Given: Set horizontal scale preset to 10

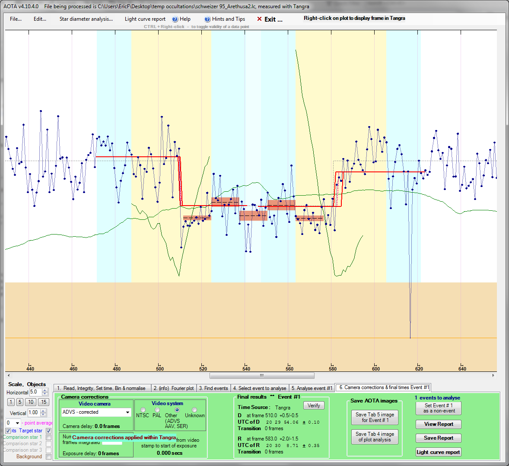Looking at the screenshot, I should click(x=31, y=402).
